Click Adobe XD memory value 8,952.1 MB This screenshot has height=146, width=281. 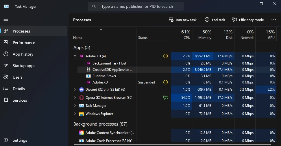203,56
